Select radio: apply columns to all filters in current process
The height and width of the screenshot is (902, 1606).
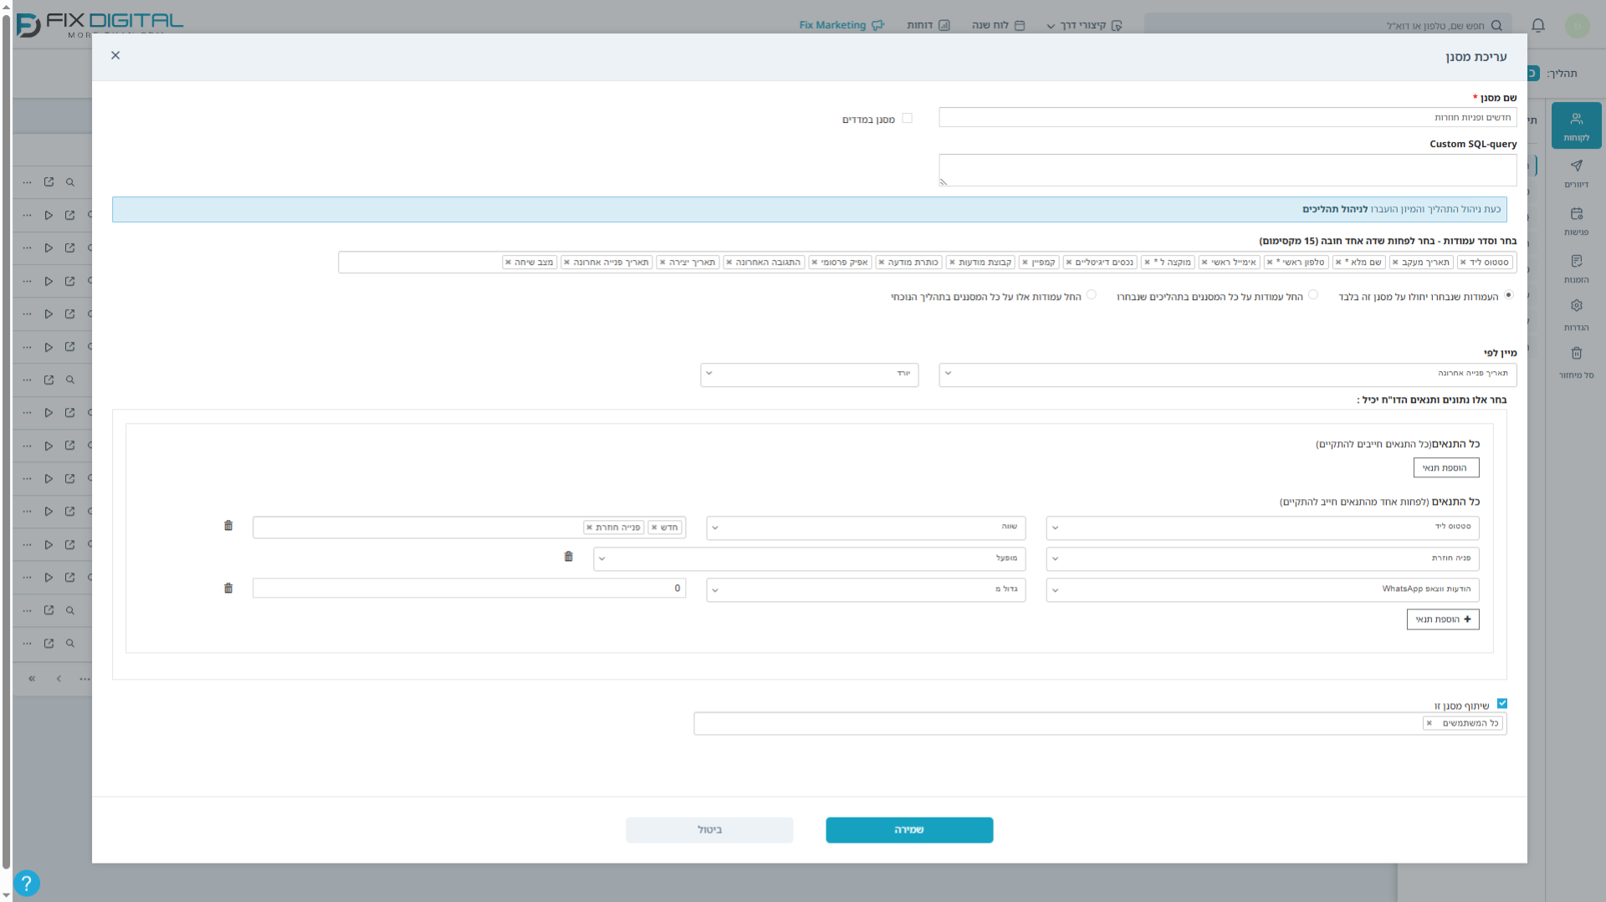(x=1092, y=295)
